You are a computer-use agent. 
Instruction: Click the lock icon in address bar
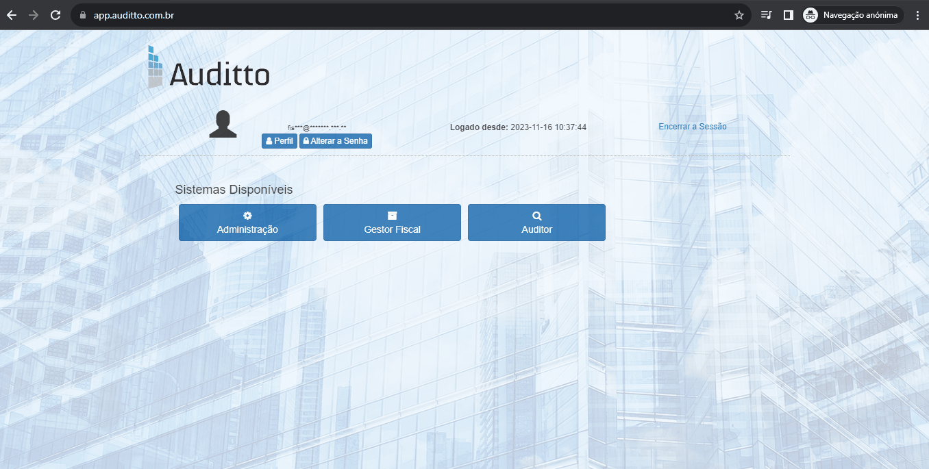(84, 15)
